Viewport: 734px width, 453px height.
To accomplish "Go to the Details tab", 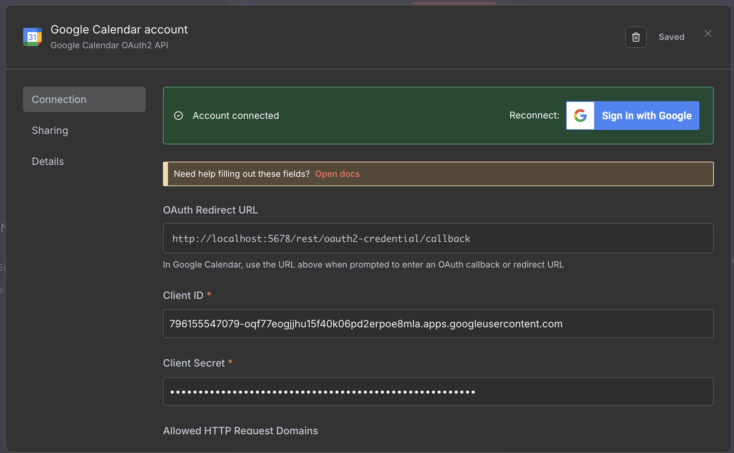I will [48, 161].
